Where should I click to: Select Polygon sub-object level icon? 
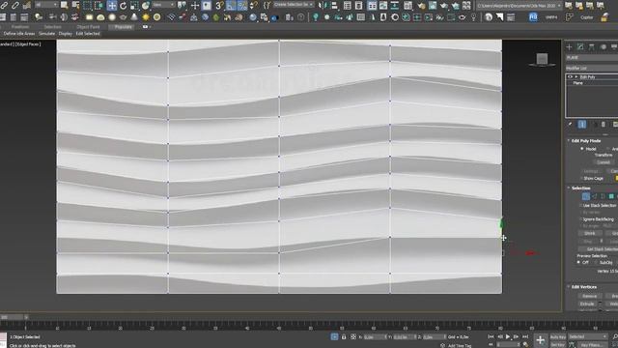click(x=611, y=196)
